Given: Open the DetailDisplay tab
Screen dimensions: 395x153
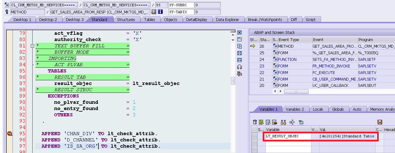Looking at the screenshot, I should (x=196, y=19).
